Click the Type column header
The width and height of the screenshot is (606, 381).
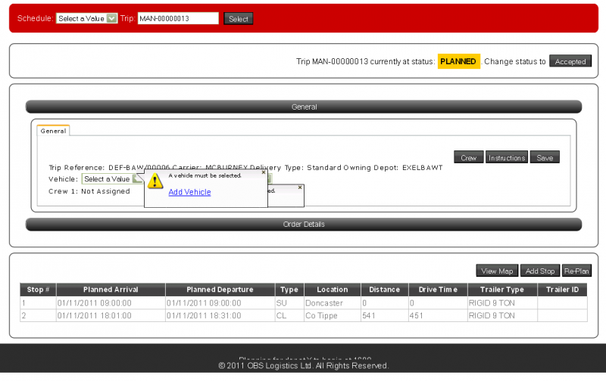[289, 290]
